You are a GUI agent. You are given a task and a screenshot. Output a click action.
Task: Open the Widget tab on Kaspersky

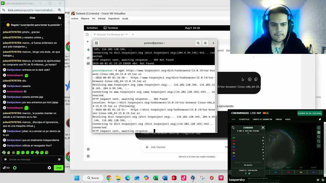(288, 119)
